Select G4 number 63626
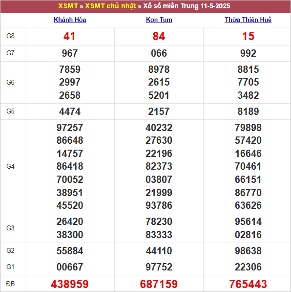 248,205
